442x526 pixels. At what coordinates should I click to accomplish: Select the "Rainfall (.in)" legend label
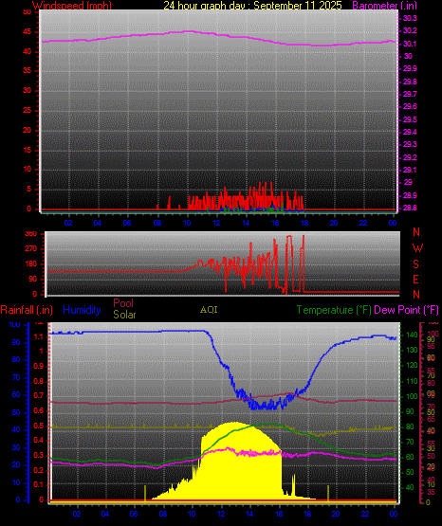click(27, 310)
